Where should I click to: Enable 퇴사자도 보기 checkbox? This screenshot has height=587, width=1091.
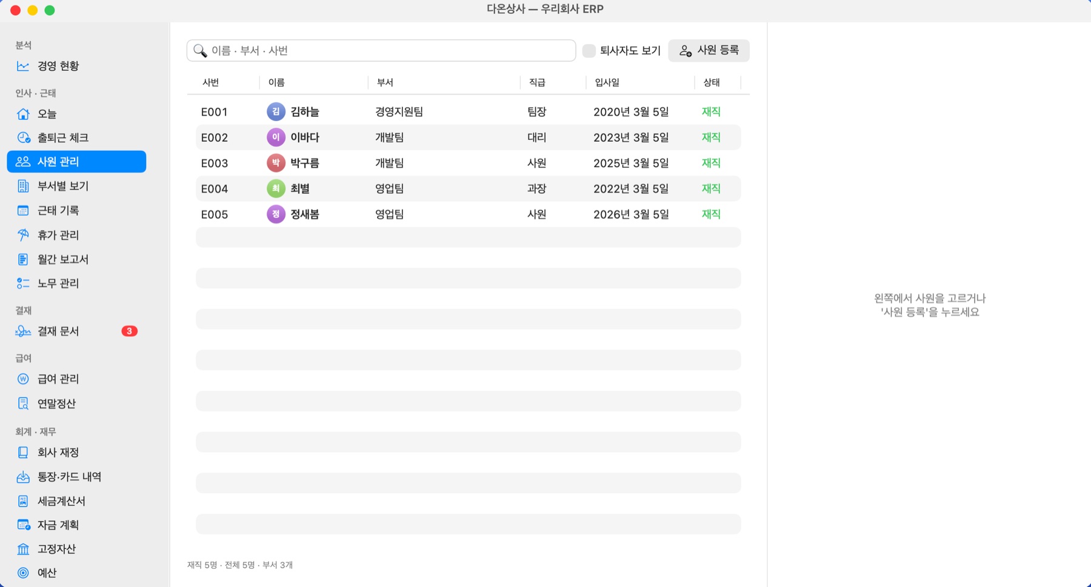coord(589,51)
